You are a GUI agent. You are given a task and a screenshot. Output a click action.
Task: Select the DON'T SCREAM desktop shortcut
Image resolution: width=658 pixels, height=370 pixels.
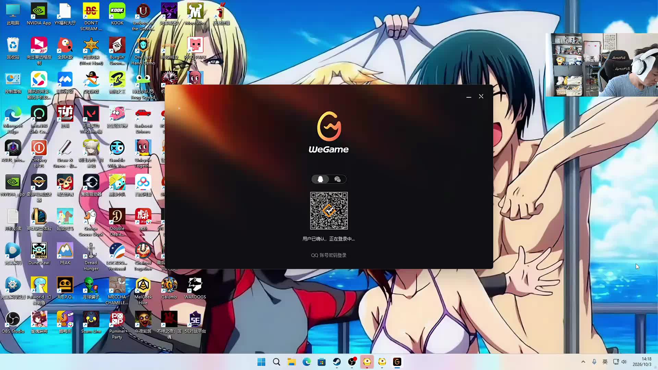pos(91,17)
